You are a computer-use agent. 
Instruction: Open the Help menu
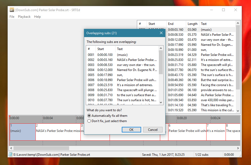[37, 17]
